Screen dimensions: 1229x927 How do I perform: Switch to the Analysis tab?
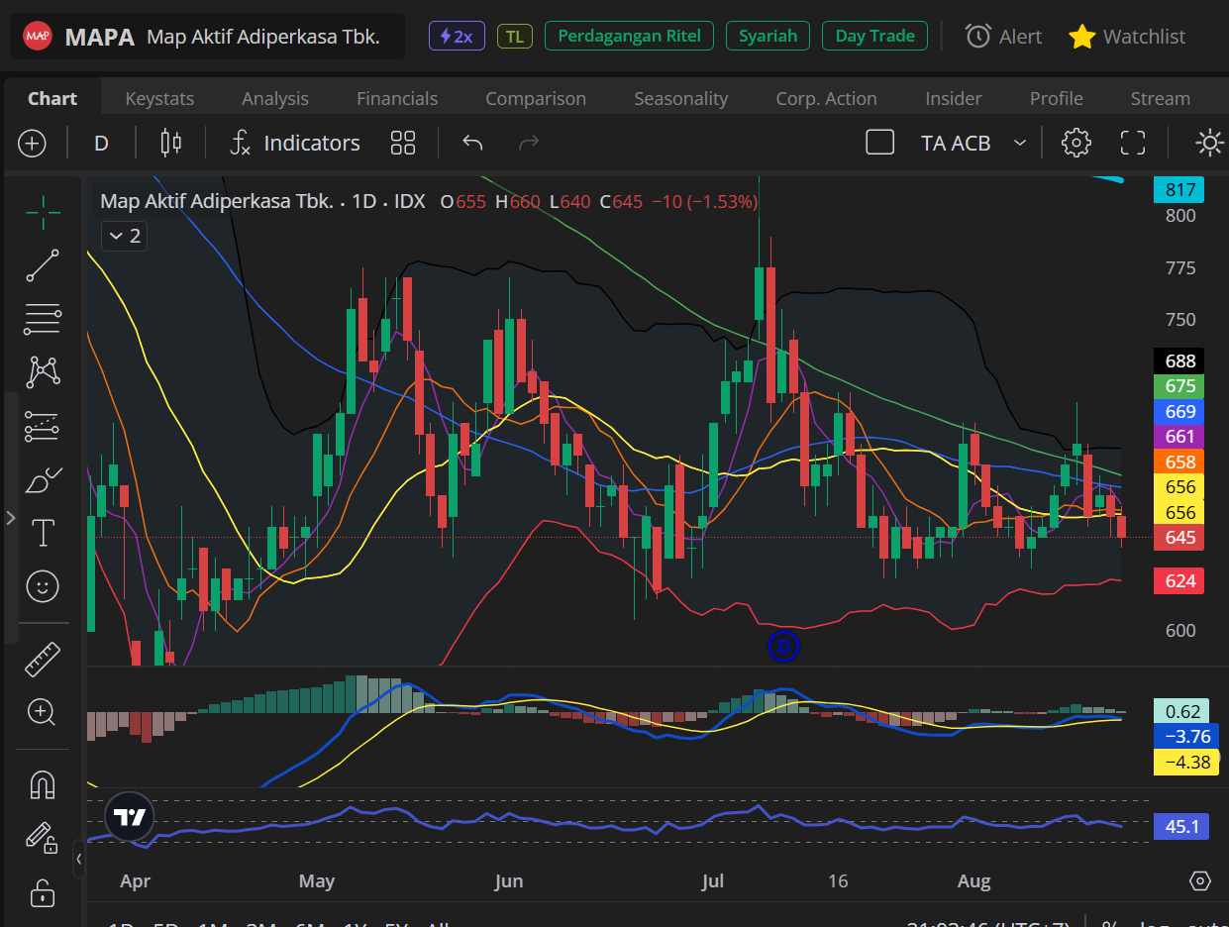[x=275, y=98]
